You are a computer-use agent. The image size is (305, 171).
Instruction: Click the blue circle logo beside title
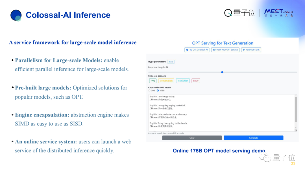[x=16, y=15]
